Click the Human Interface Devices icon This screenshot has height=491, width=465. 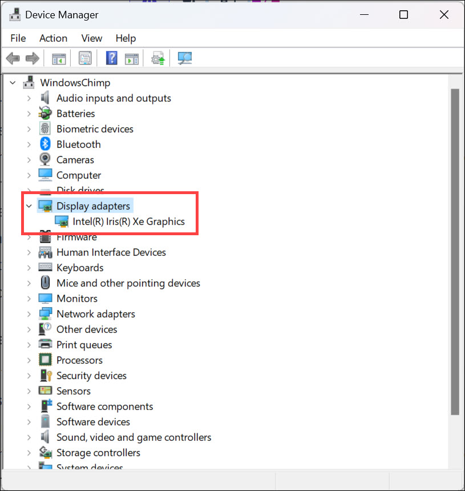45,252
